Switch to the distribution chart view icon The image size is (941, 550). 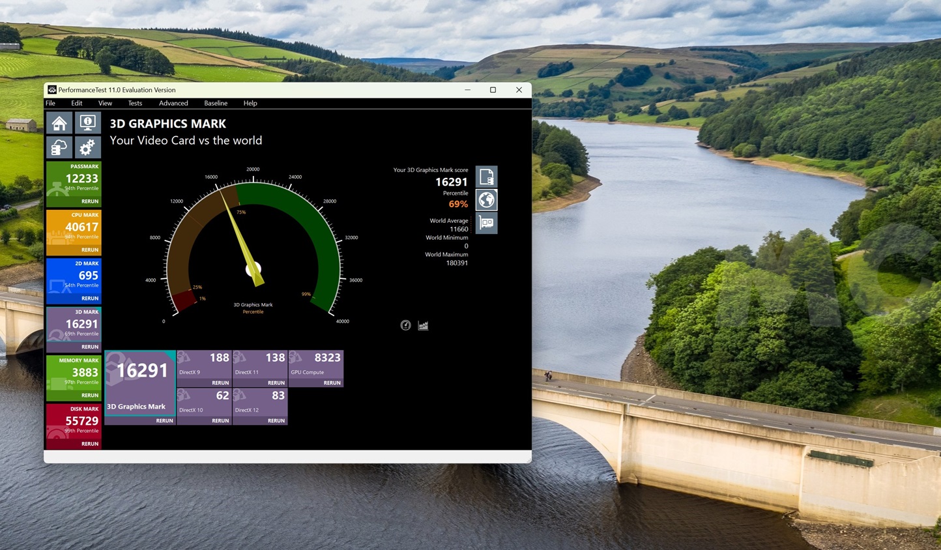point(423,325)
